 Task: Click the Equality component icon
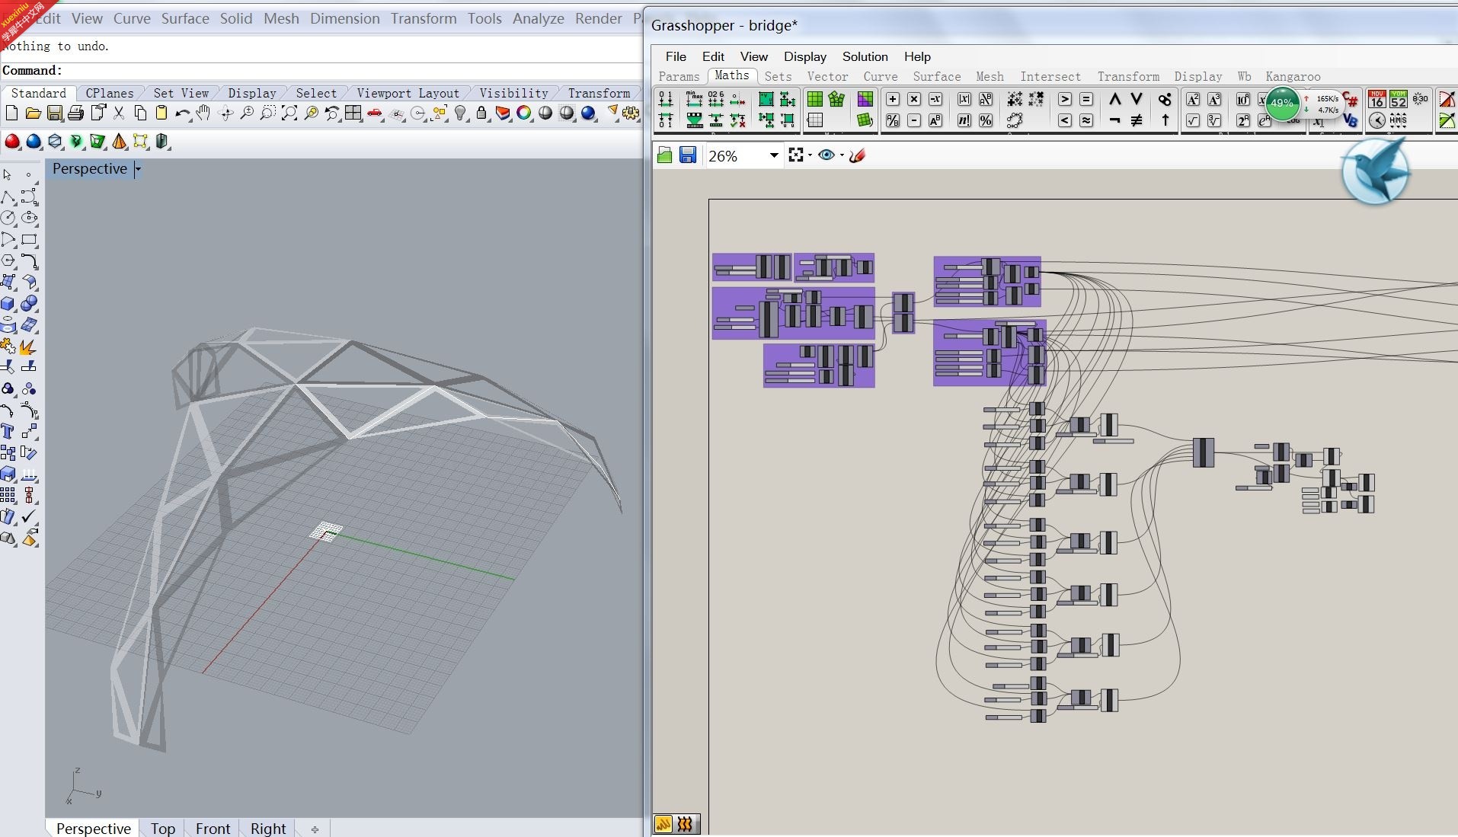tap(1086, 100)
